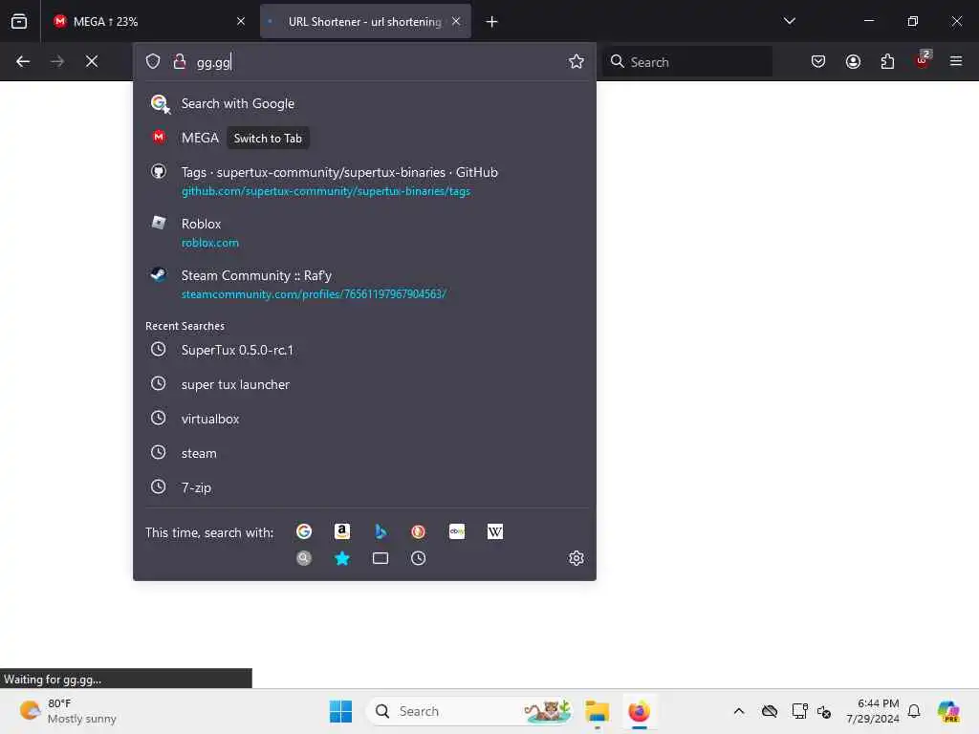Select the URL Shortener tab
Image resolution: width=979 pixels, height=734 pixels.
pos(365,21)
